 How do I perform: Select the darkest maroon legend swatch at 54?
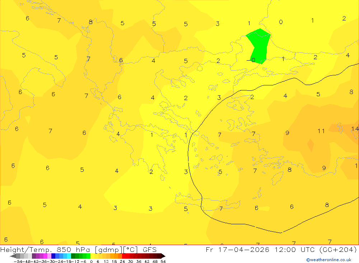(159, 256)
